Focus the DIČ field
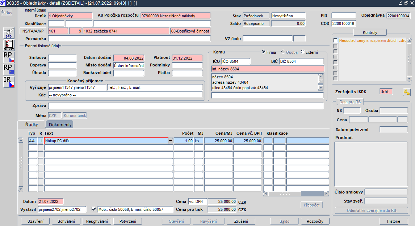This screenshot has width=415, height=226. coord(301,61)
